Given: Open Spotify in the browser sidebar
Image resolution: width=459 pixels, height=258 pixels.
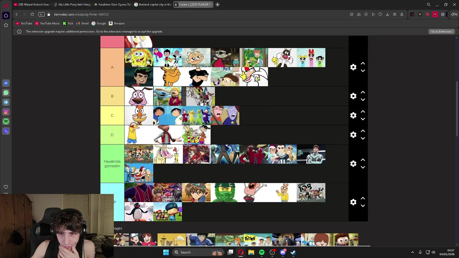Looking at the screenshot, I should click(6, 121).
